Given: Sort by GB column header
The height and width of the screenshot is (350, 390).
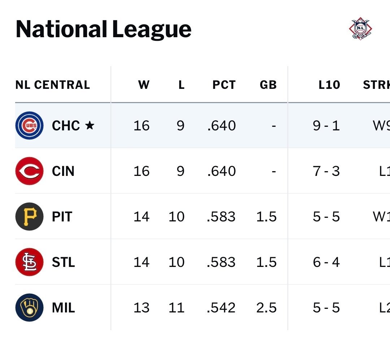Looking at the screenshot, I should tap(268, 85).
